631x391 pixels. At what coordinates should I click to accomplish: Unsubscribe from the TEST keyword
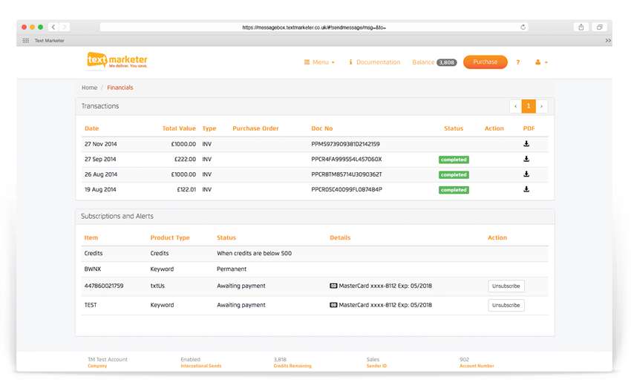[506, 306]
